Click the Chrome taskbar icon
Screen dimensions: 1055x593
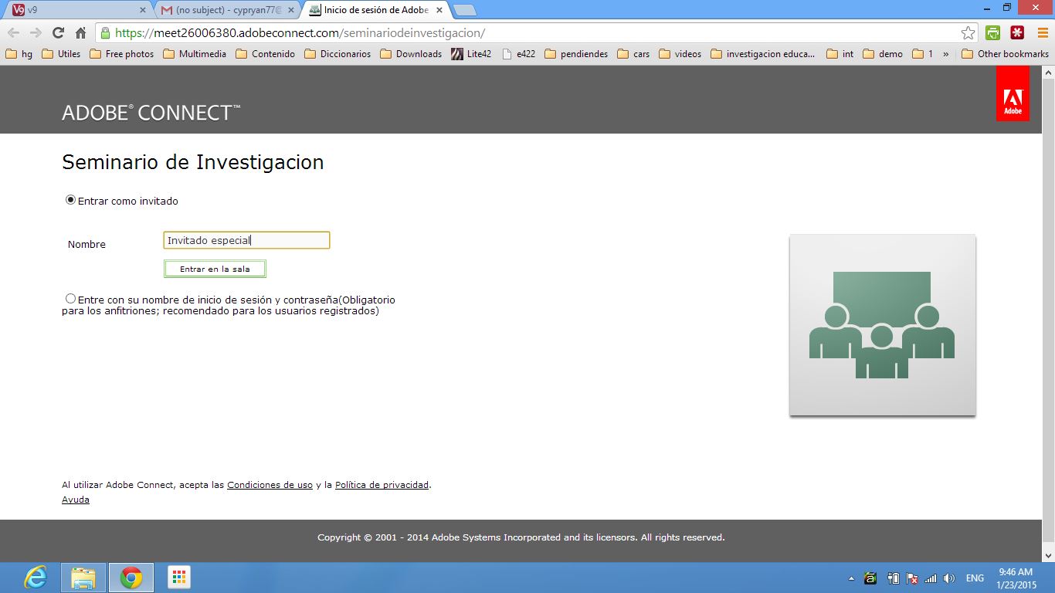(x=131, y=578)
